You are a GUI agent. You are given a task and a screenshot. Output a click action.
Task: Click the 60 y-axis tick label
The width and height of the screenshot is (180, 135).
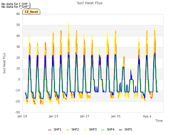click(18, 14)
